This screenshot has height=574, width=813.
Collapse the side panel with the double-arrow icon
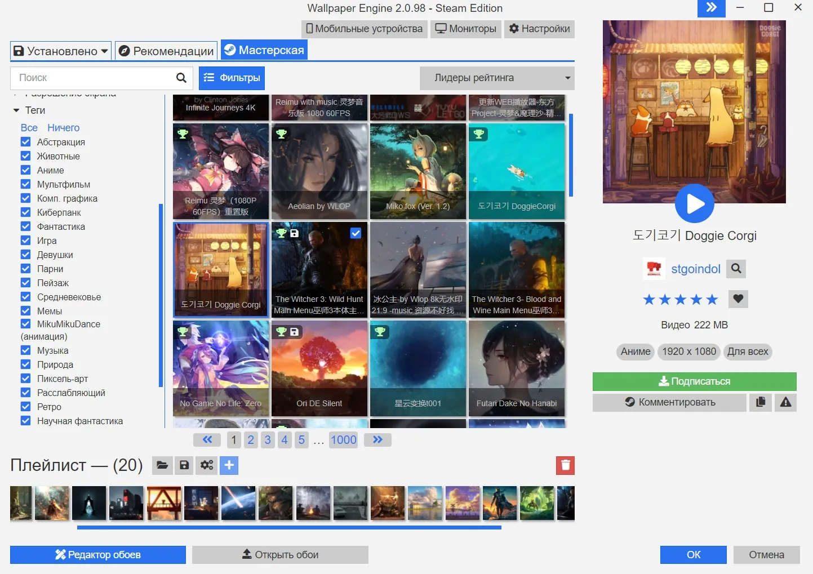coord(712,8)
